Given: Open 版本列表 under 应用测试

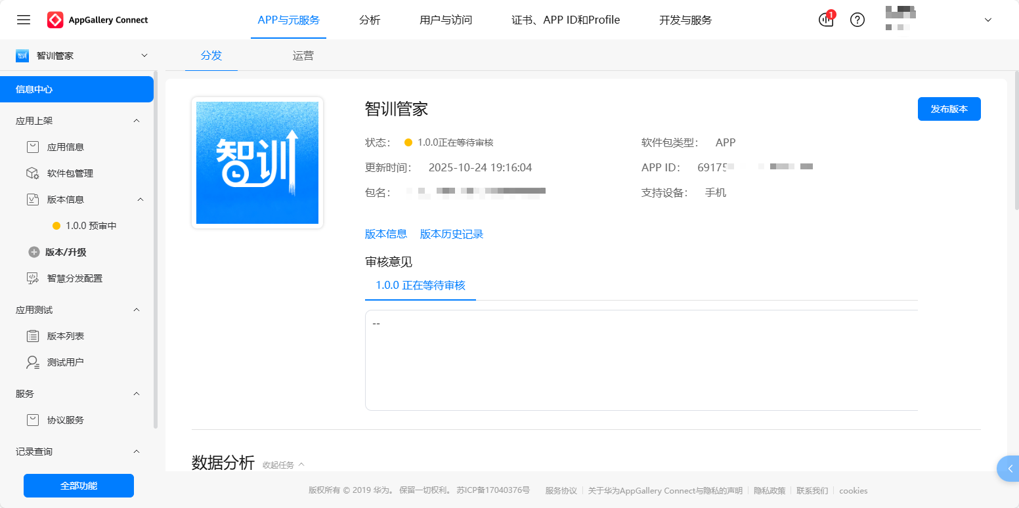Looking at the screenshot, I should [65, 336].
